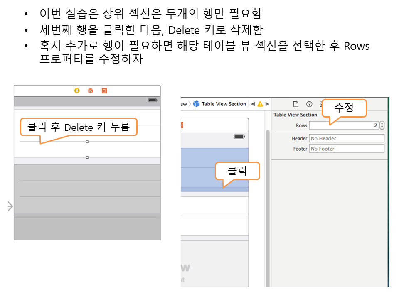Go to previous issue with left arrow
The image size is (399, 299).
(x=253, y=104)
